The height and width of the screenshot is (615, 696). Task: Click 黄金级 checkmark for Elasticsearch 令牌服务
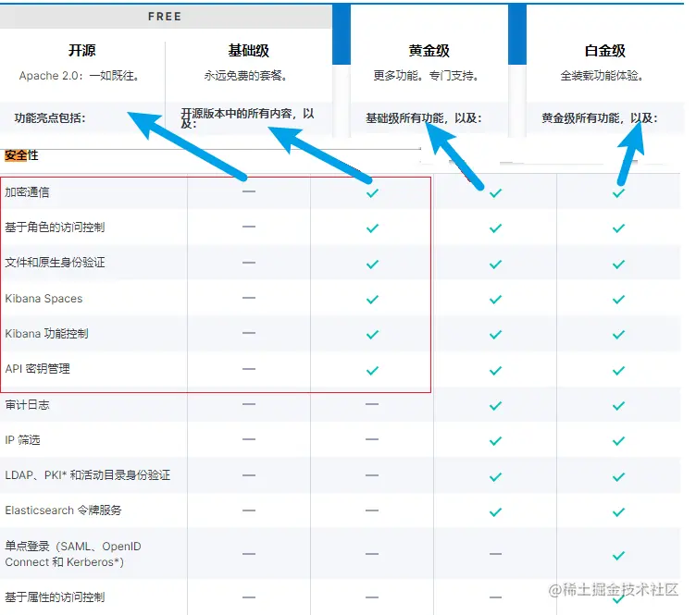pos(495,512)
